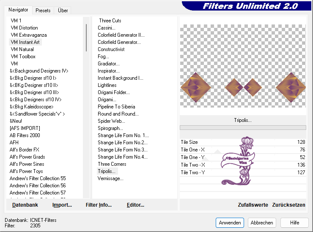Select VM Toolbox category
Screen dimensions: 313x232
pyautogui.click(x=23, y=57)
